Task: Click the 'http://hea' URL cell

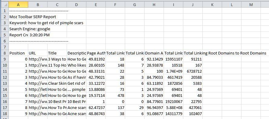Action: pyautogui.click(x=38, y=114)
